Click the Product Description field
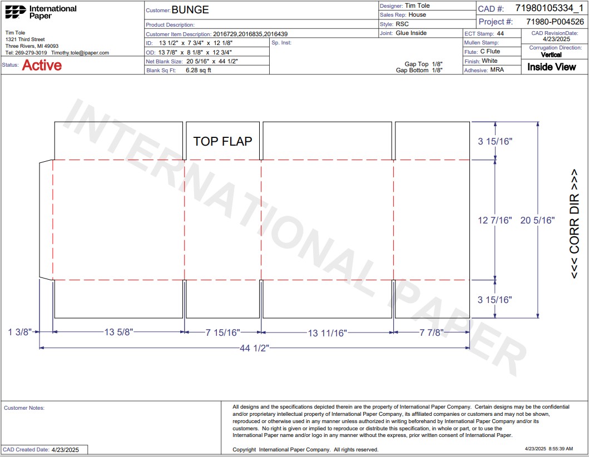 (x=261, y=24)
